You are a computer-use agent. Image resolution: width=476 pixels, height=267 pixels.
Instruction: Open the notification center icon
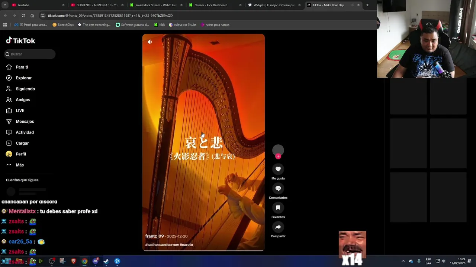pyautogui.click(x=469, y=261)
